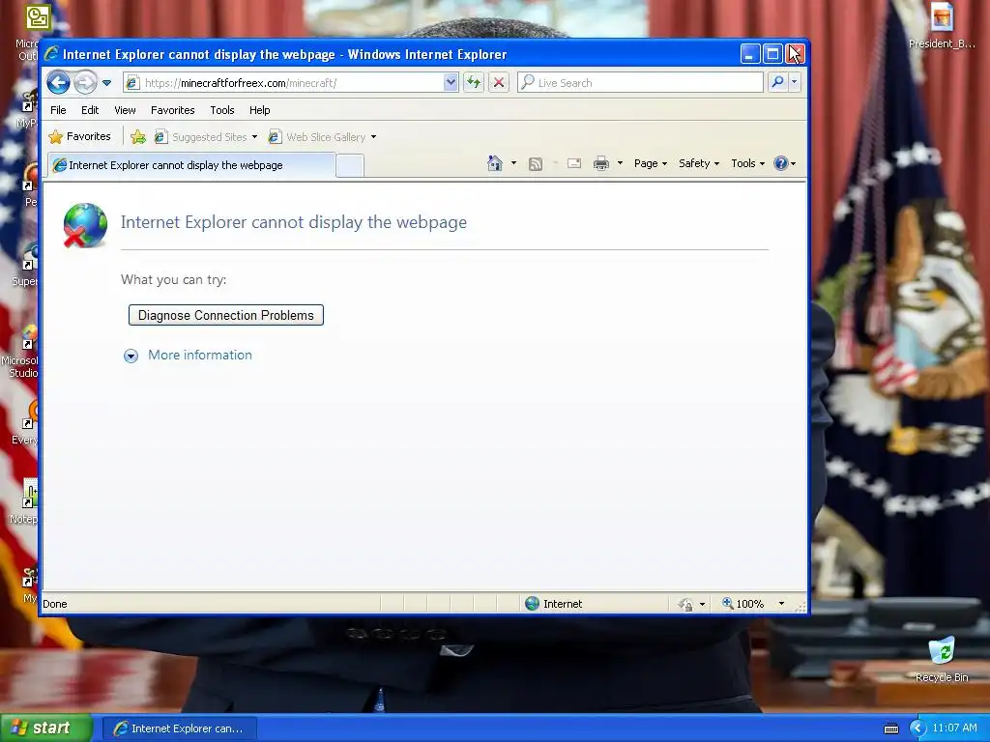Click the Start button
Image resolution: width=990 pixels, height=742 pixels.
coord(46,728)
